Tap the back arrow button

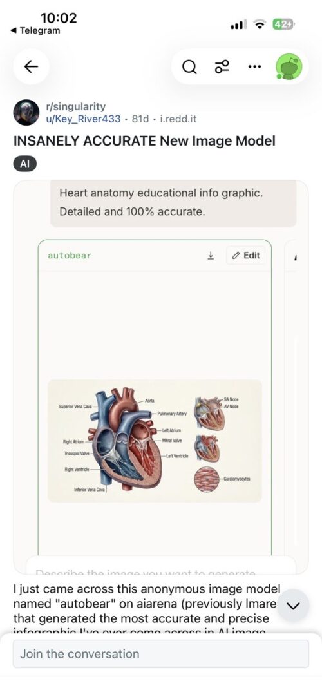point(31,67)
